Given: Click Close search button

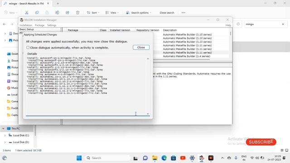Looking at the screenshot, I should point(167,13).
